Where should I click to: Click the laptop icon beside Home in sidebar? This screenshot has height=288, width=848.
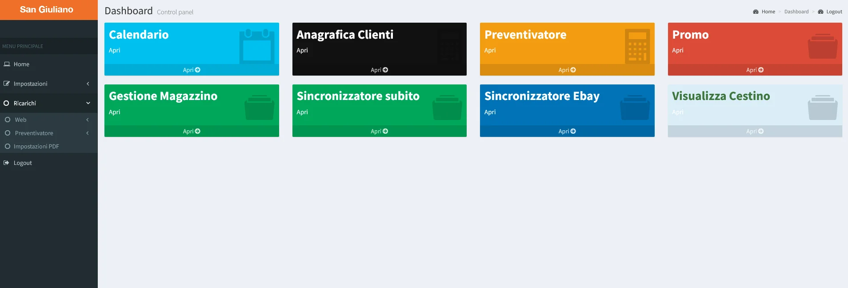coord(7,64)
